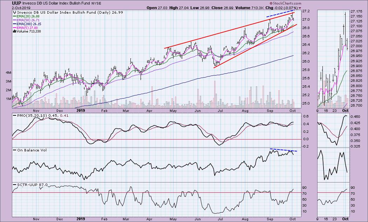Select the Close 26.99 value

pyautogui.click(x=223, y=8)
